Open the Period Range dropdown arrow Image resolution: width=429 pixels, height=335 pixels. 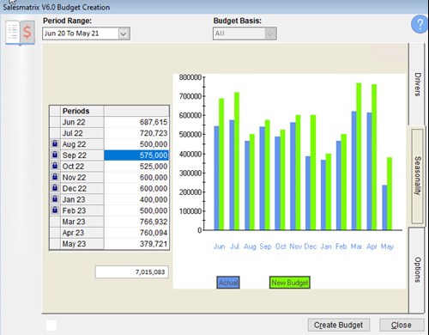pyautogui.click(x=124, y=33)
